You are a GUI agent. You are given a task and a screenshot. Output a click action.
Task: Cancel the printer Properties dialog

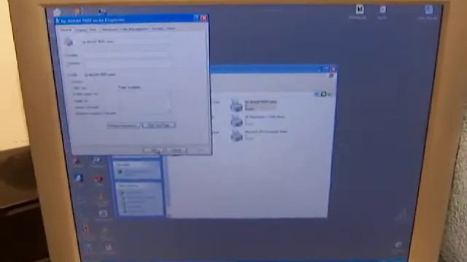[177, 151]
